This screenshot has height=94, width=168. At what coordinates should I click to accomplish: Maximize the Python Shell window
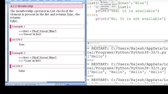click(165, 43)
